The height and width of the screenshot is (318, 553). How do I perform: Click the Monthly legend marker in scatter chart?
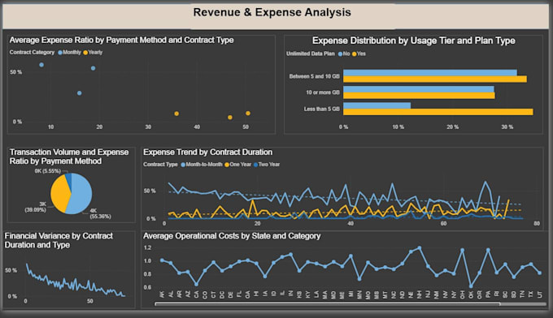point(60,53)
